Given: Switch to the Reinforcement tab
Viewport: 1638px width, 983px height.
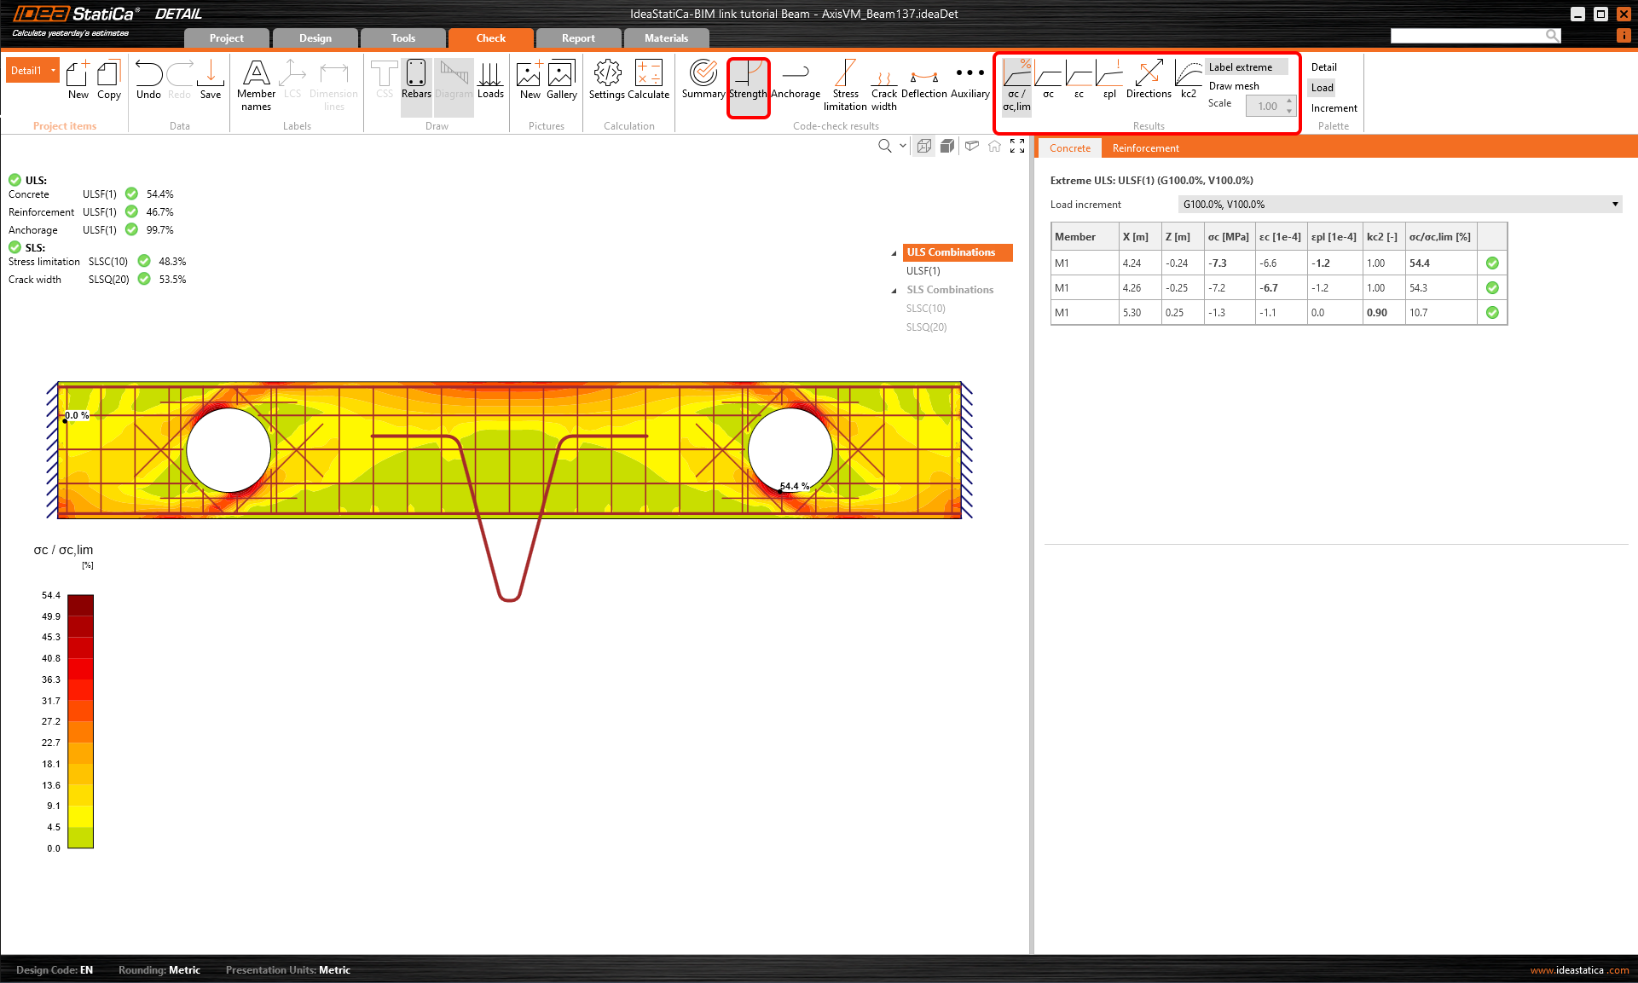Looking at the screenshot, I should 1145,148.
